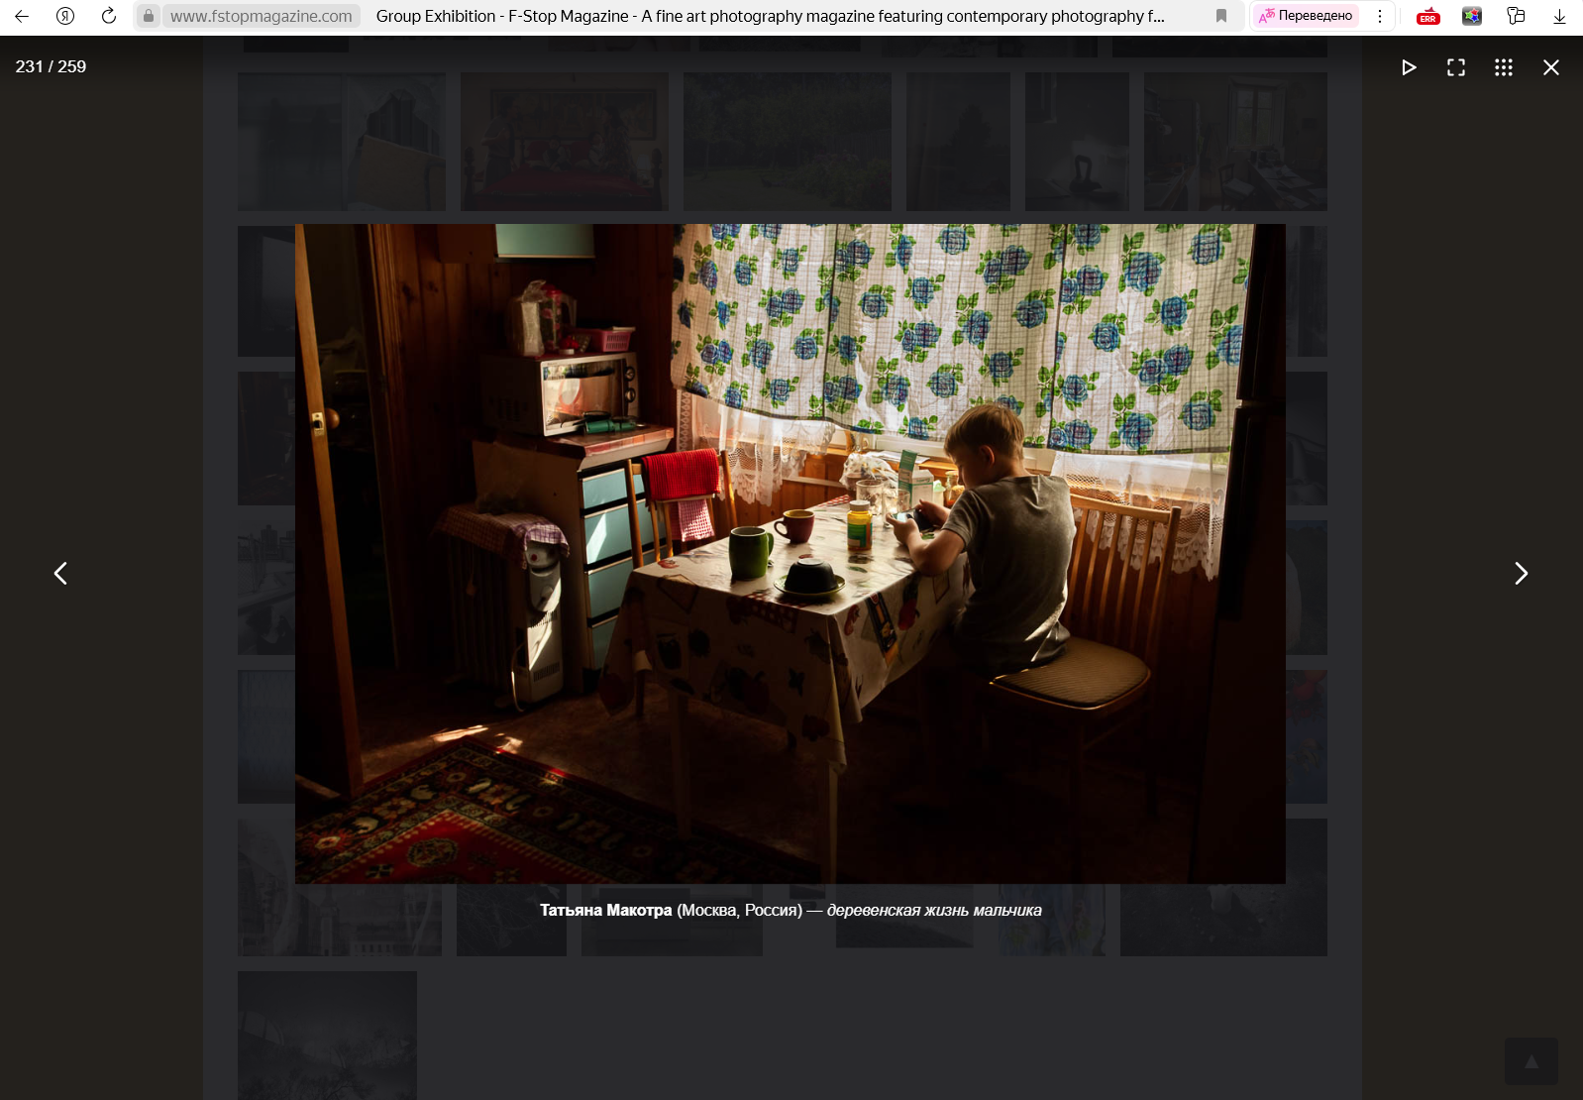
Task: Go back to the previous browser page
Action: 22,16
